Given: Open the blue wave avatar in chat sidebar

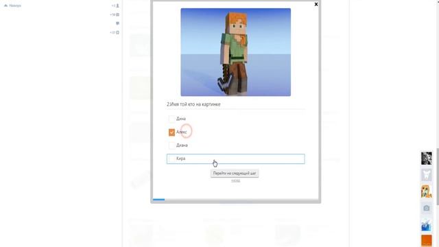Looking at the screenshot, I should click(427, 225).
